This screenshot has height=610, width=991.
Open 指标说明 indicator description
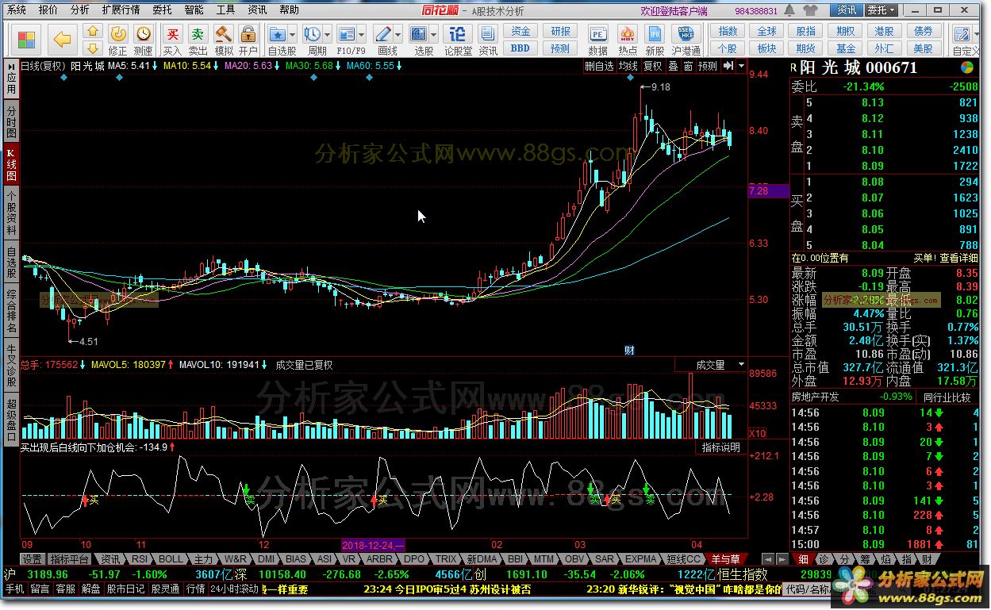(x=721, y=447)
